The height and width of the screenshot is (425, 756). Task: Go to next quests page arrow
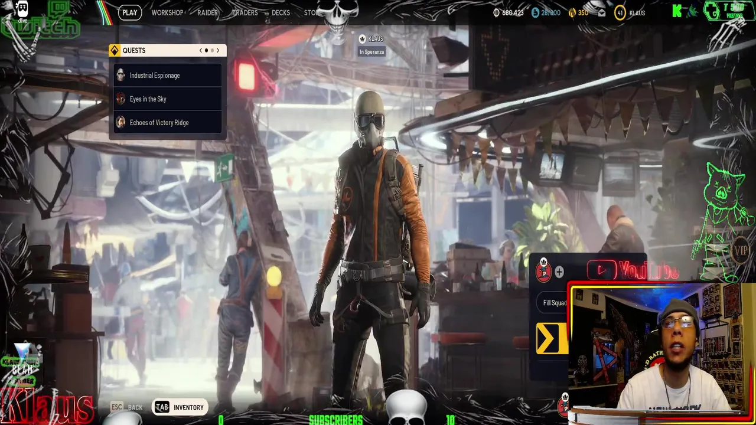pos(217,51)
